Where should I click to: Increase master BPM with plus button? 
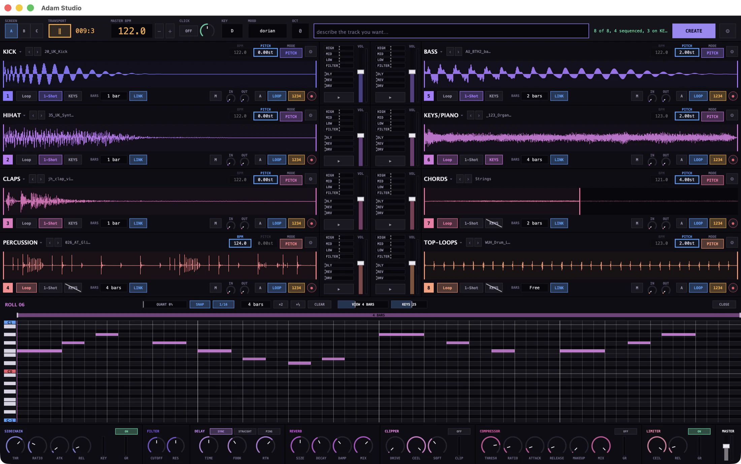click(170, 31)
